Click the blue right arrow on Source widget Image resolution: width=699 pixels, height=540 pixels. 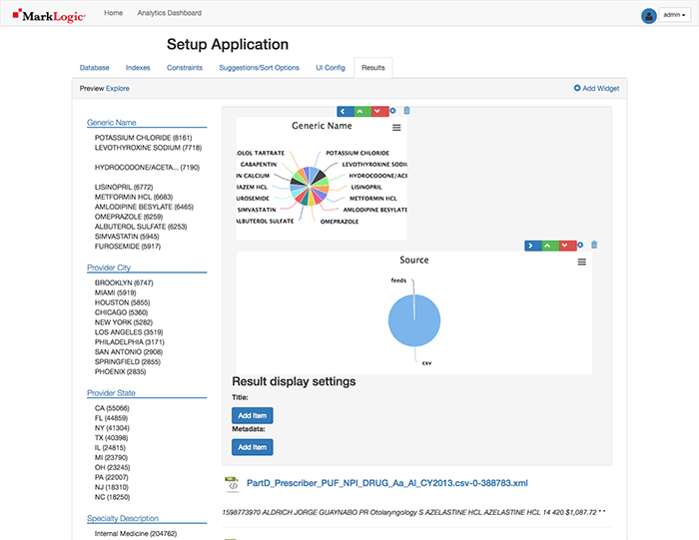532,245
